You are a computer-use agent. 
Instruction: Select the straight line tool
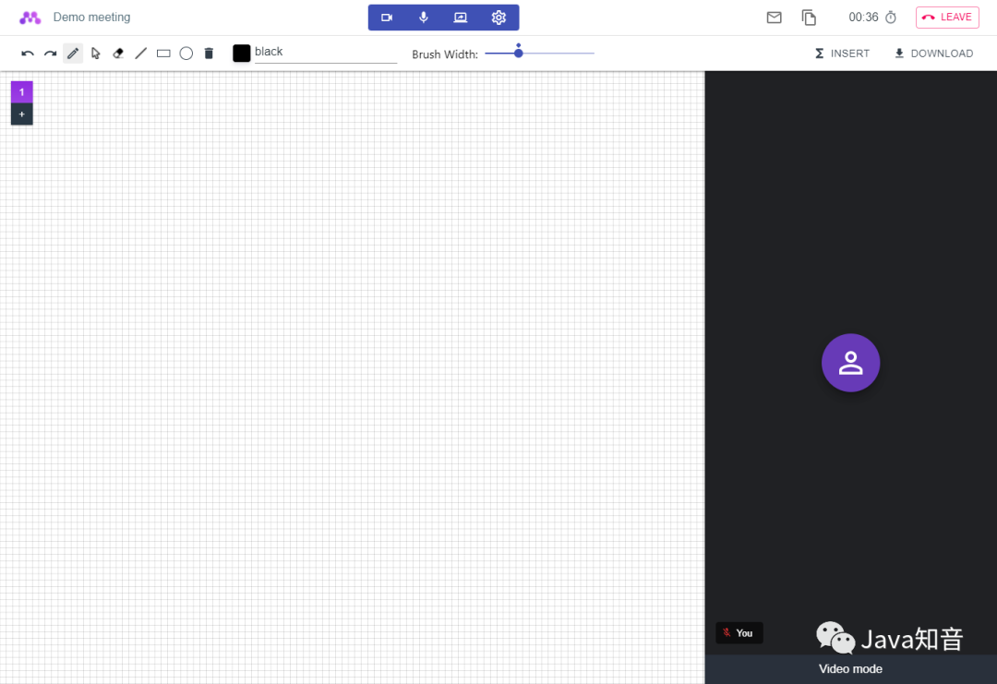140,54
